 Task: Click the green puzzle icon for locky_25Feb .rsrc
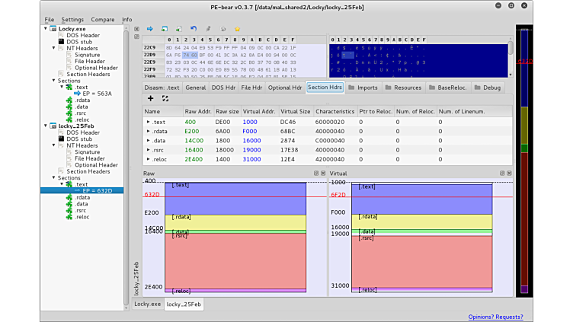click(x=69, y=210)
